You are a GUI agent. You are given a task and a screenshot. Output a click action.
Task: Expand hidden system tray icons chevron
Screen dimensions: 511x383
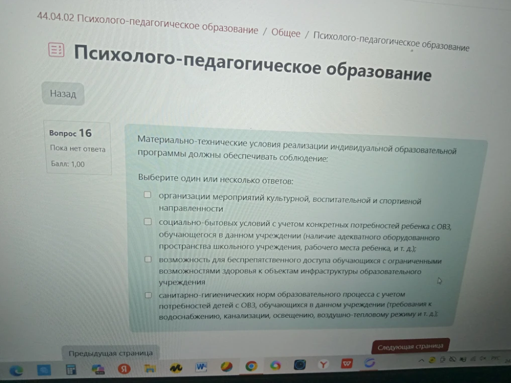[x=421, y=360]
